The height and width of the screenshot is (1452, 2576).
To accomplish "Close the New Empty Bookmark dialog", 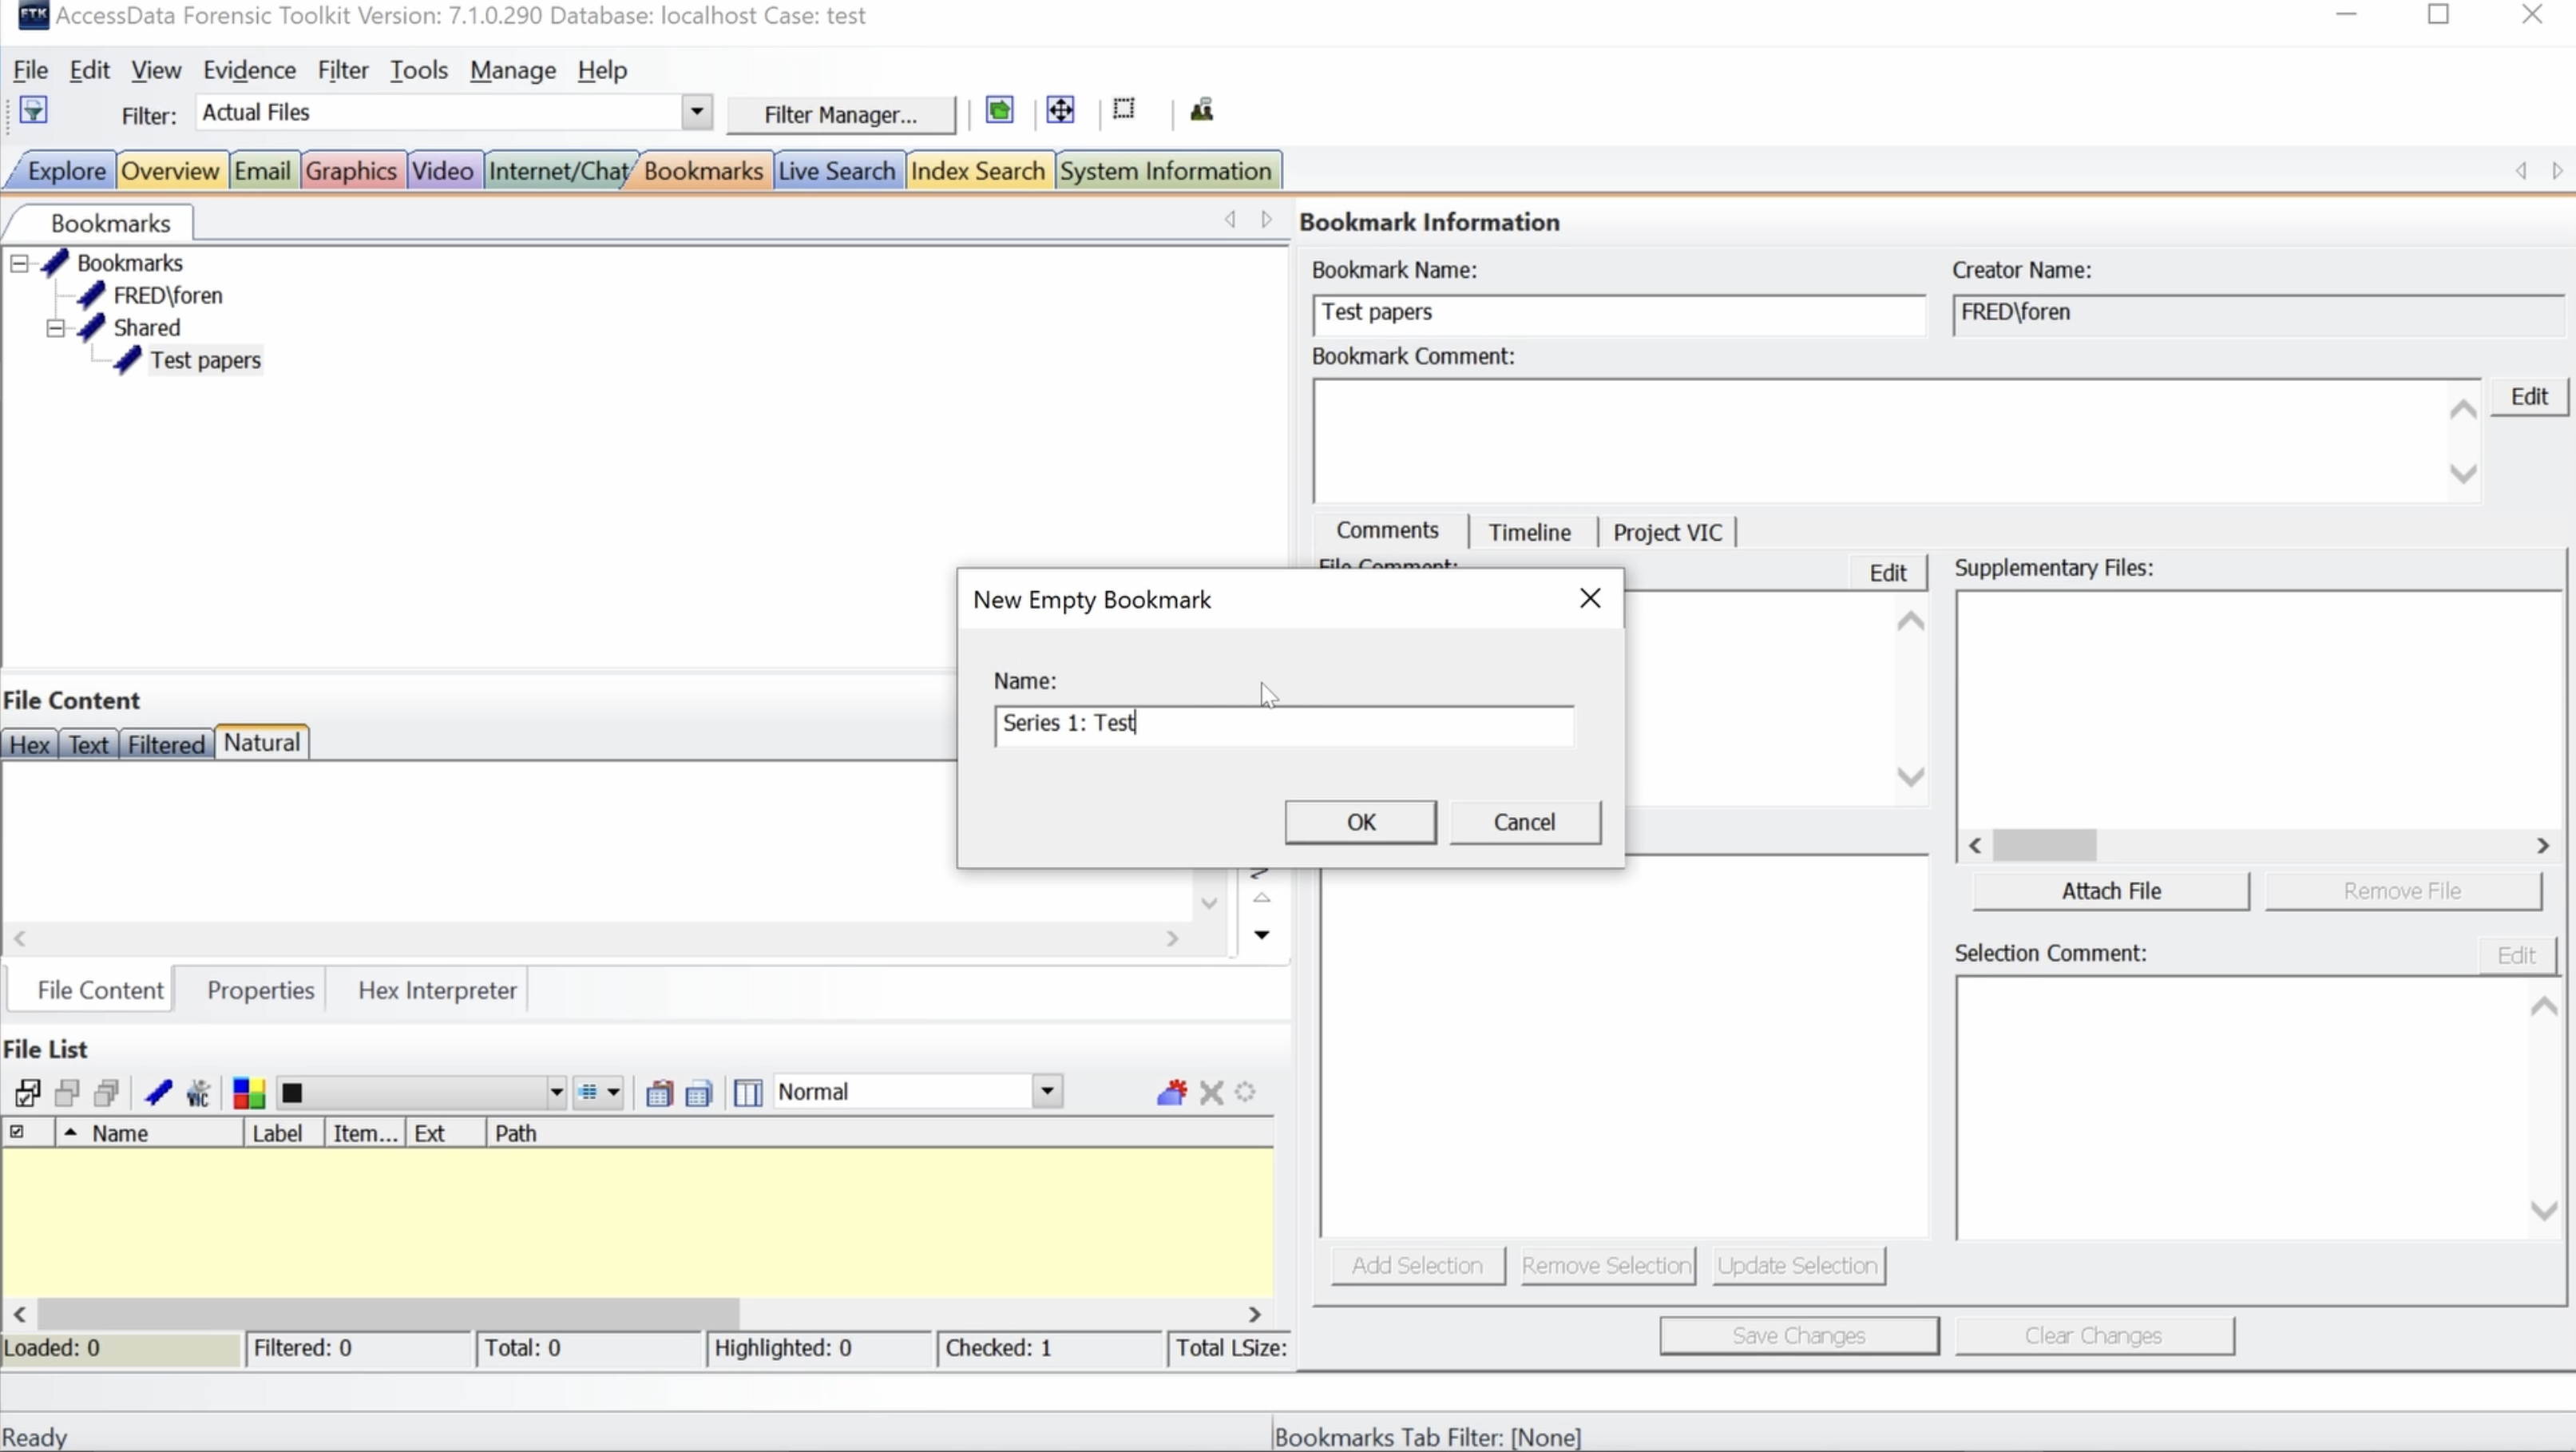I will pos(1590,598).
